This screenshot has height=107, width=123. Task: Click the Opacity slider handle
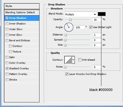click(x=70, y=19)
